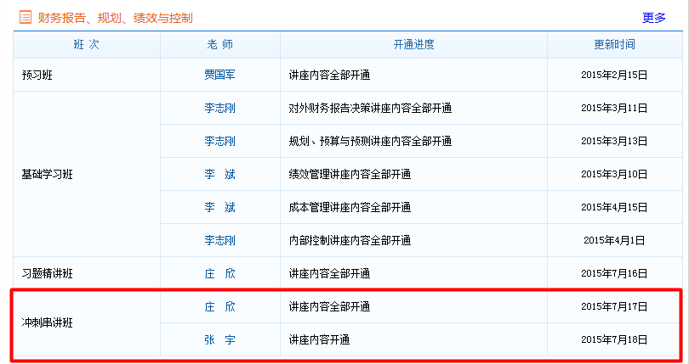
Task: Select the 冲刺串讲班 class cell
Action: pyautogui.click(x=87, y=322)
